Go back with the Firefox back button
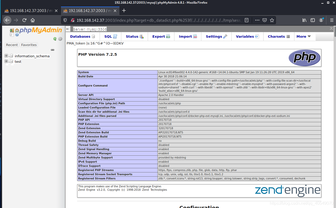Image resolution: width=336 pixels, height=208 pixels. [x=7, y=20]
